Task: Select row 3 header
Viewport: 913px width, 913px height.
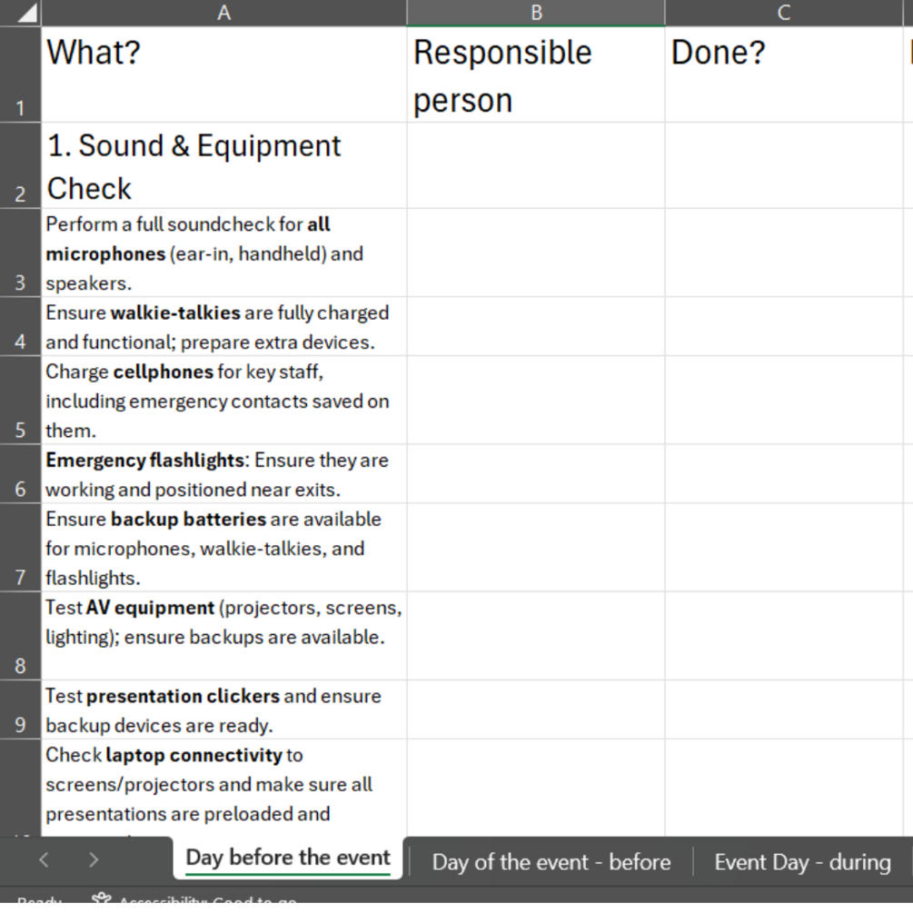Action: (x=20, y=253)
